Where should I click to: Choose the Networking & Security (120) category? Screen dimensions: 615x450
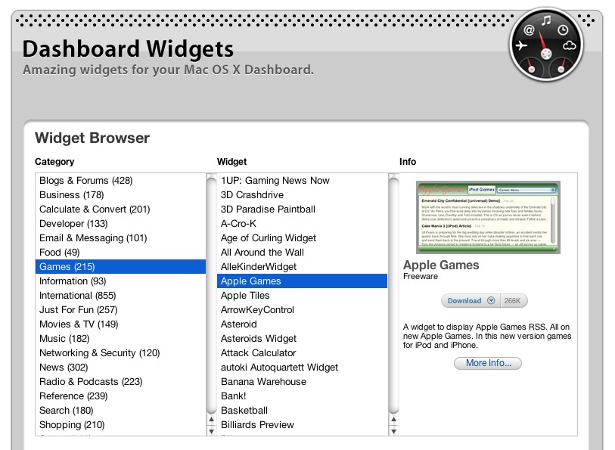point(120,352)
